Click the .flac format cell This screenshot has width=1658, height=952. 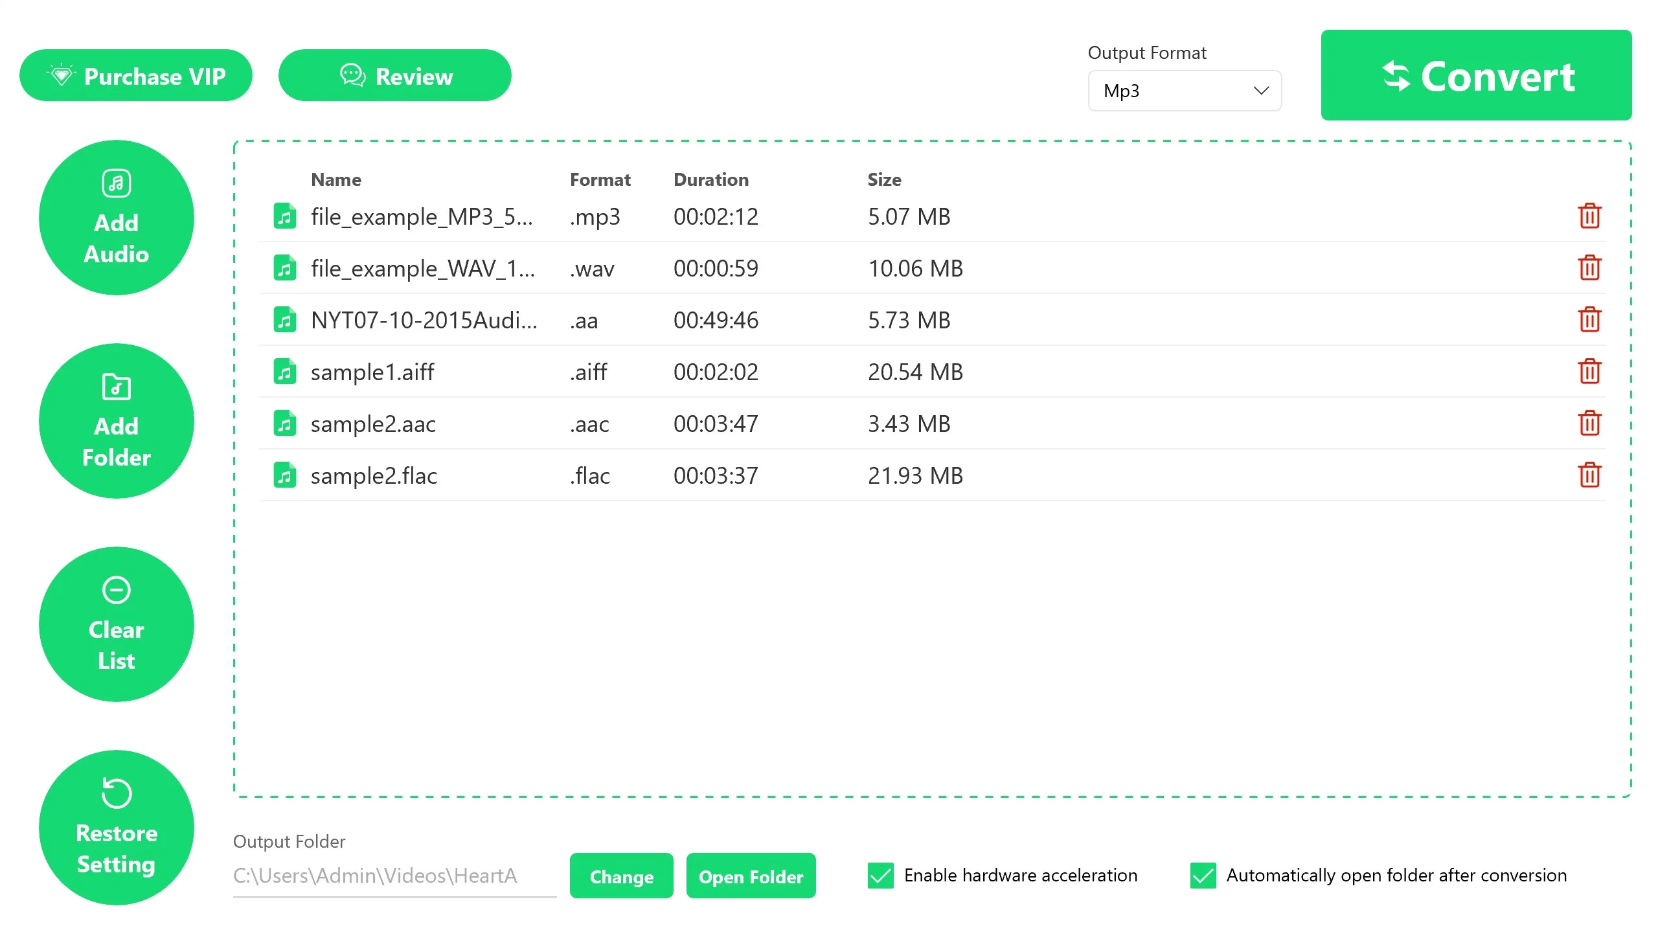coord(590,475)
